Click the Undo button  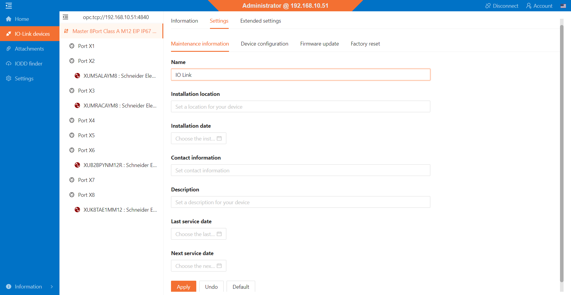click(x=211, y=287)
